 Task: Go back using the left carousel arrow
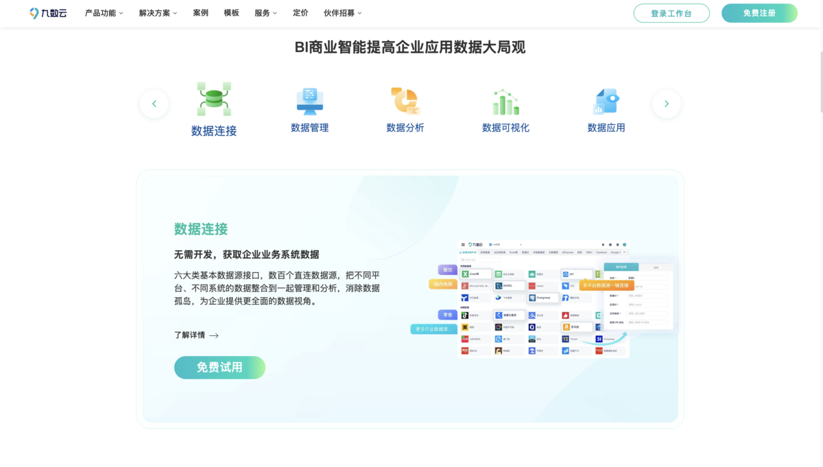click(154, 104)
